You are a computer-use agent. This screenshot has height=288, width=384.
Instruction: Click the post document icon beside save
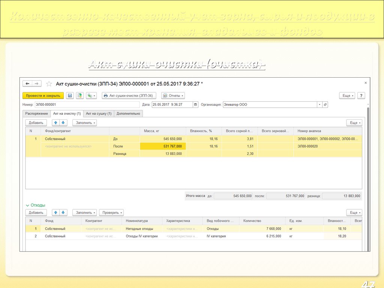(80, 96)
